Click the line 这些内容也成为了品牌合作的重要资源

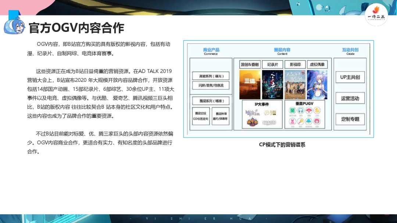tap(71, 116)
